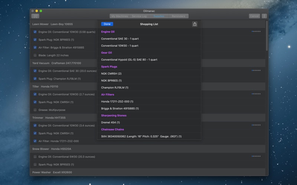This screenshot has width=297, height=185.
Task: Click the "Spark Plugs" section heading
Action: coord(109,67)
